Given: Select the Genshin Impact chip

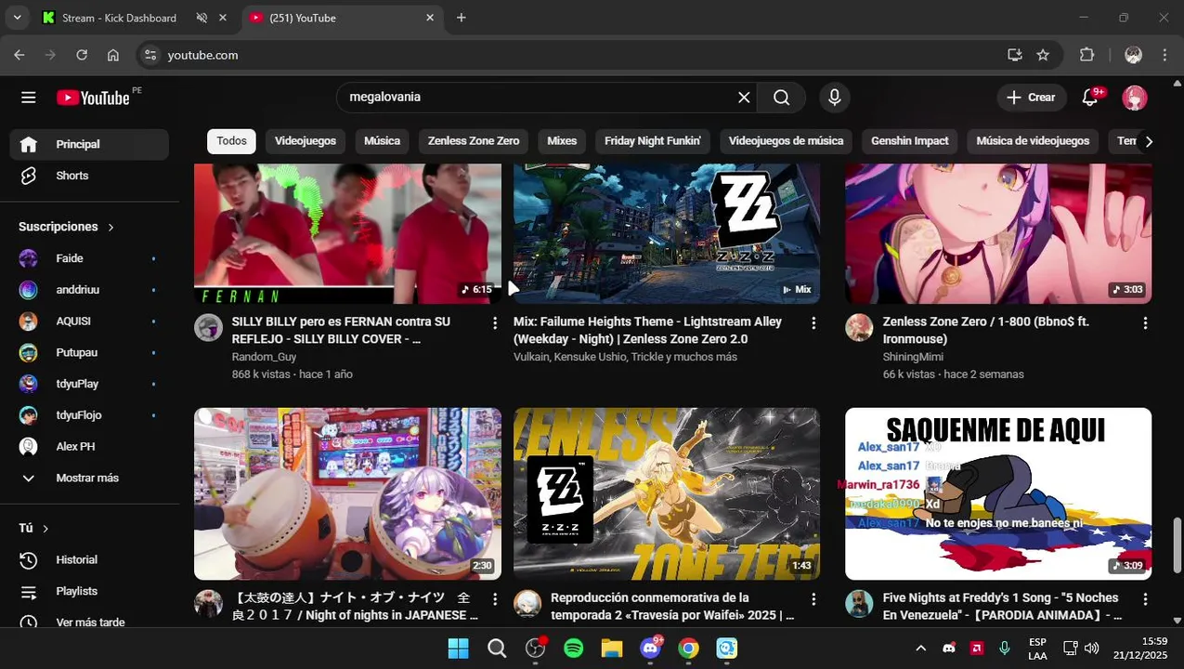Looking at the screenshot, I should pos(910,141).
